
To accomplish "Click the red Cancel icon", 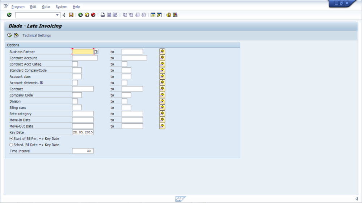I will [93, 15].
